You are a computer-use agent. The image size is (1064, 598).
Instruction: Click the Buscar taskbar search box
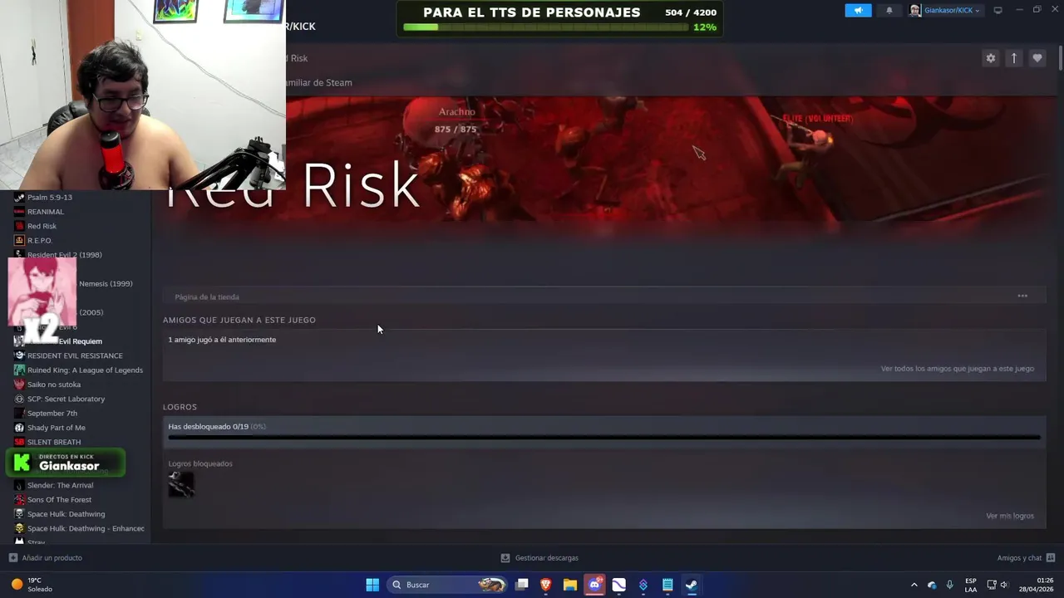448,585
